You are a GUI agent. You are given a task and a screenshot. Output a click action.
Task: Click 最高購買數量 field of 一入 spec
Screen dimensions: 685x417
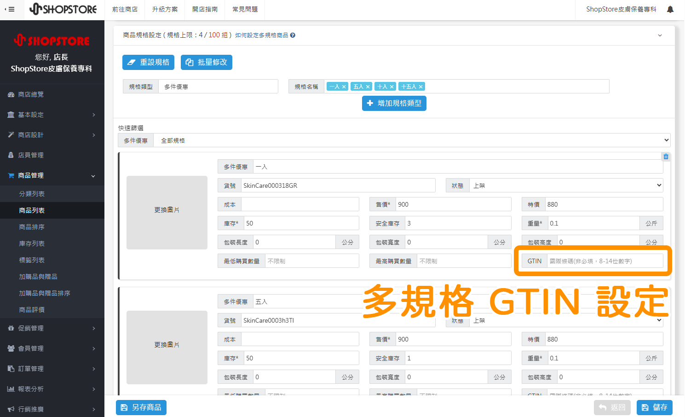464,261
